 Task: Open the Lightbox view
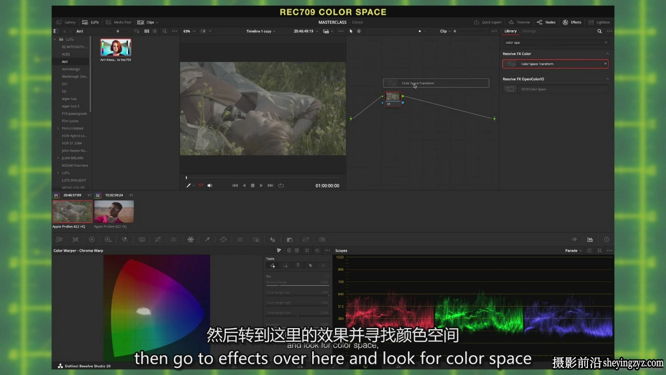599,22
